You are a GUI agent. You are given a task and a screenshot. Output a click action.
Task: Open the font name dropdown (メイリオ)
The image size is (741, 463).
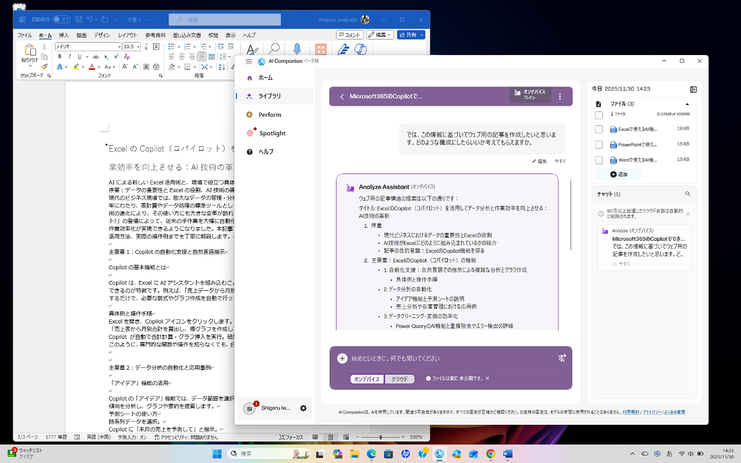click(x=119, y=47)
